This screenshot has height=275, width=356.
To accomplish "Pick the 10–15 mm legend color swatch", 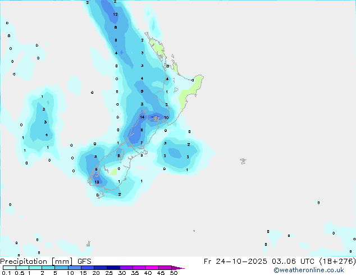I will click(74, 268).
